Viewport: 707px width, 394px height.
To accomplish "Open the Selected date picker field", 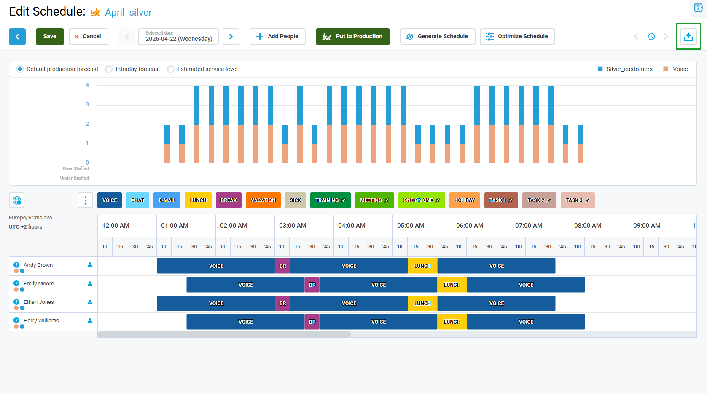I will click(x=178, y=37).
